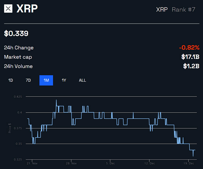Click the 24h Volume label
203x169 pixels.
click(x=18, y=66)
